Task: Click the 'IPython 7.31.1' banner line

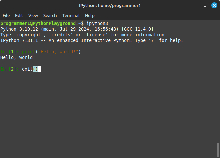Action: (x=91, y=41)
